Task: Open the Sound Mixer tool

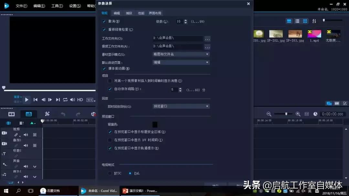Action: click(48, 113)
